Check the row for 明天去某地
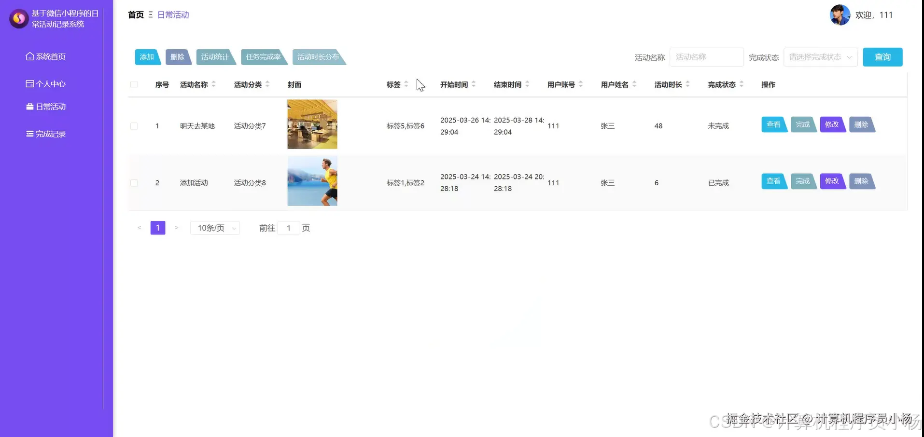 [x=134, y=126]
